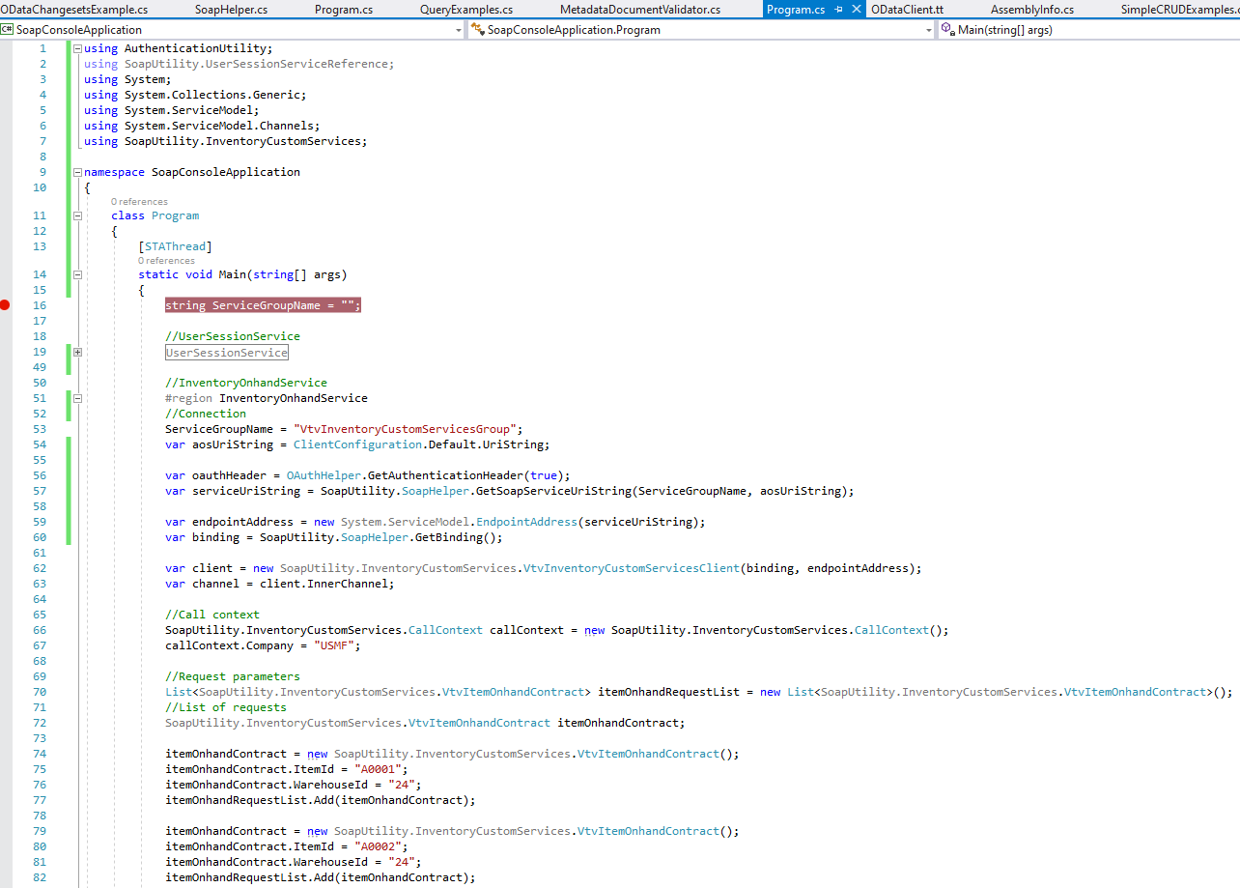Collapse the namespace SoapConsoleApplication block
The width and height of the screenshot is (1240, 888).
[77, 172]
